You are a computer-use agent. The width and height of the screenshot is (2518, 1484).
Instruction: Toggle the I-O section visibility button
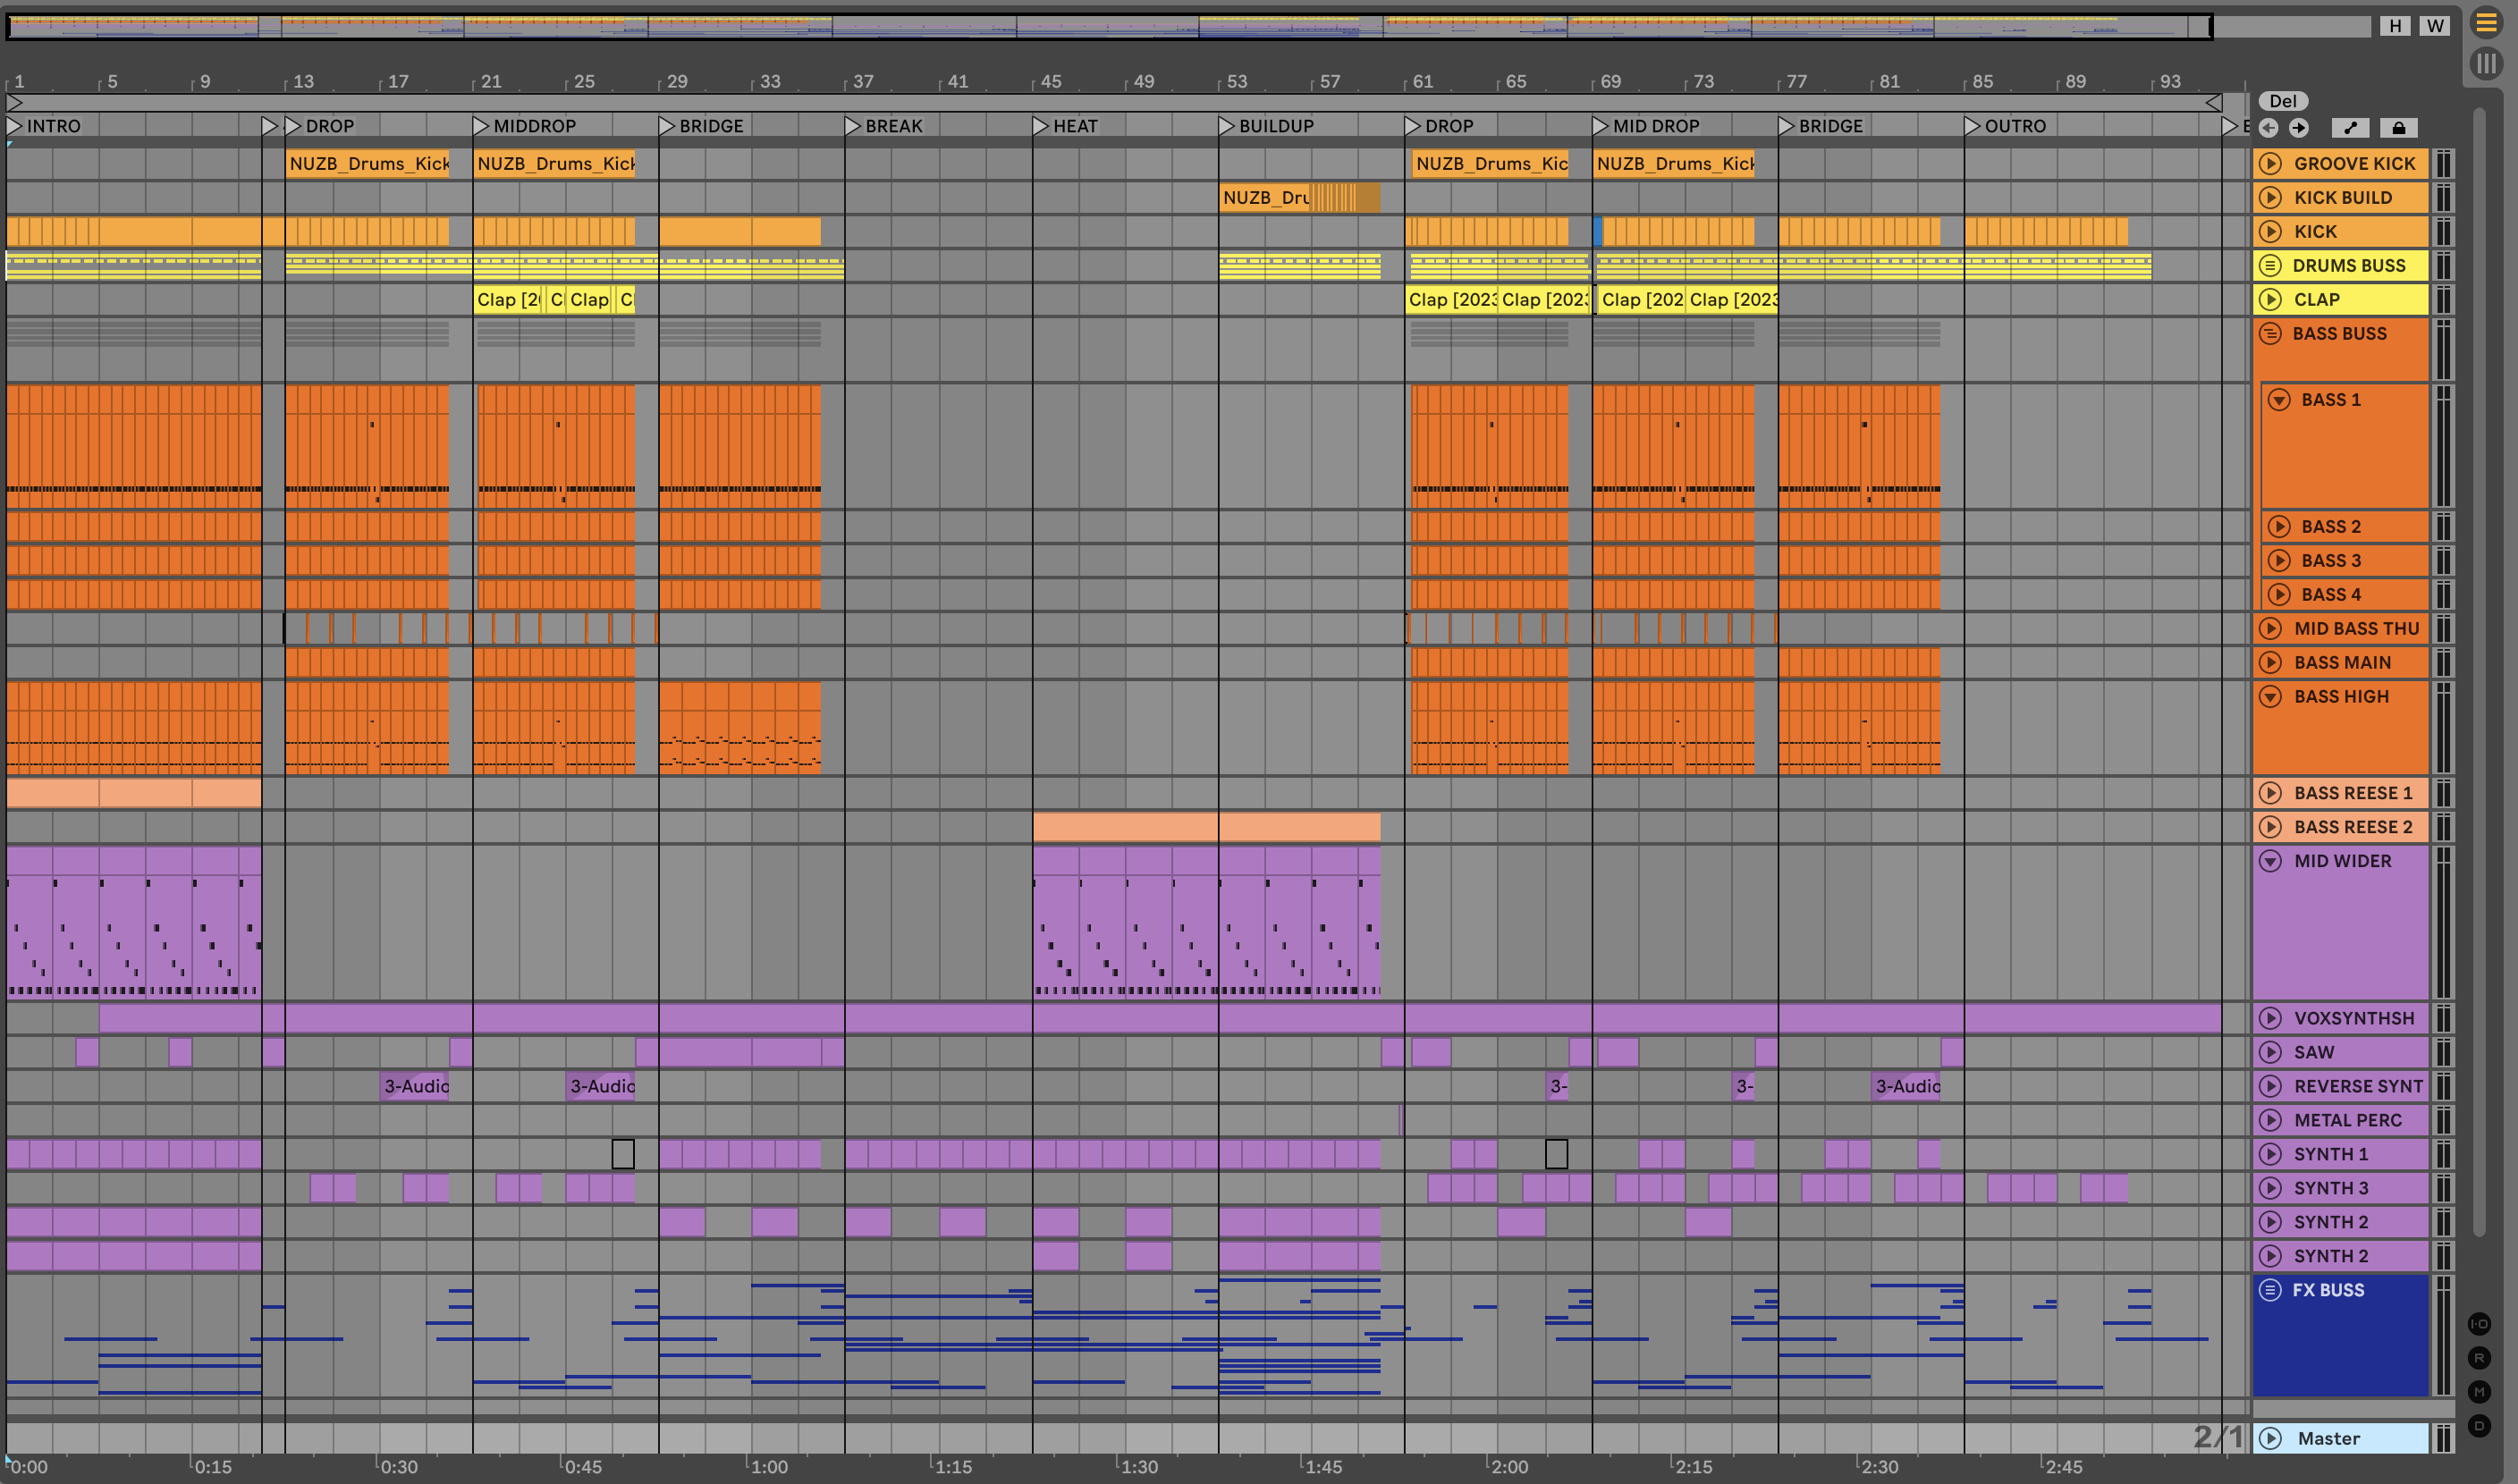2479,1324
